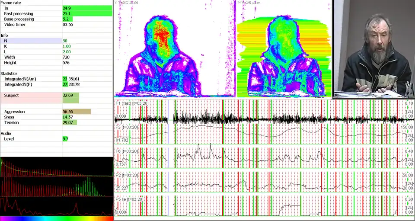
Task: Select the F1 (fast) signal graph
Action: pyautogui.click(x=264, y=112)
